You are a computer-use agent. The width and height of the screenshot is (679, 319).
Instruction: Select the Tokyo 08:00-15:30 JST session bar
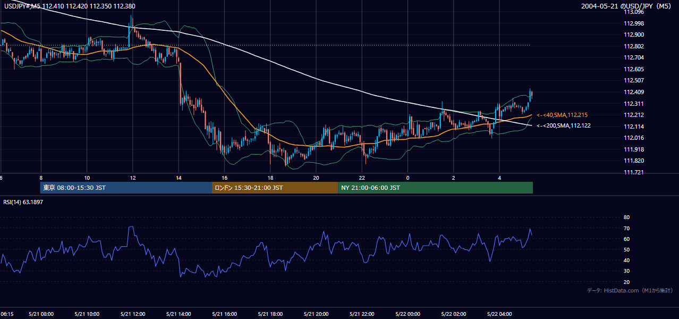click(126, 188)
